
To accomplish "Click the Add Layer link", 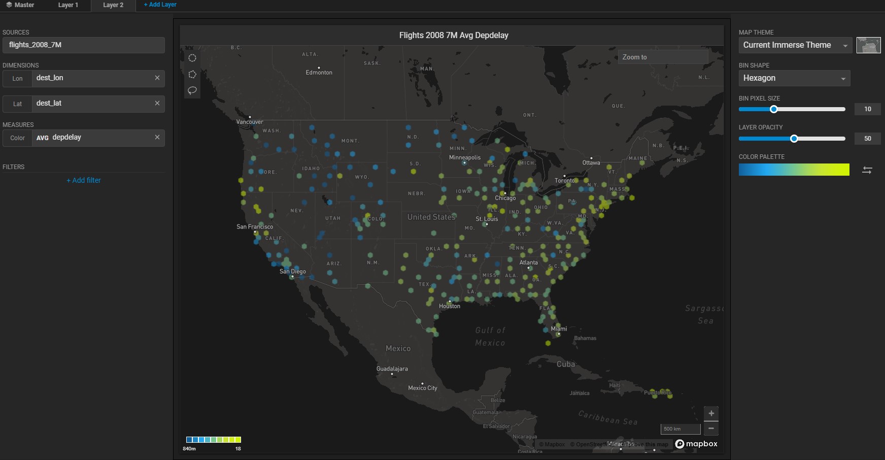I will (160, 5).
